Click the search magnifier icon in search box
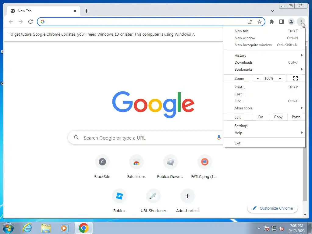The height and width of the screenshot is (234, 312). click(x=76, y=137)
